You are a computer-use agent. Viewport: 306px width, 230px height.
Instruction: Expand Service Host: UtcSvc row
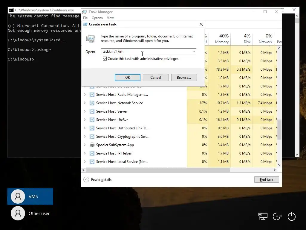point(85,120)
